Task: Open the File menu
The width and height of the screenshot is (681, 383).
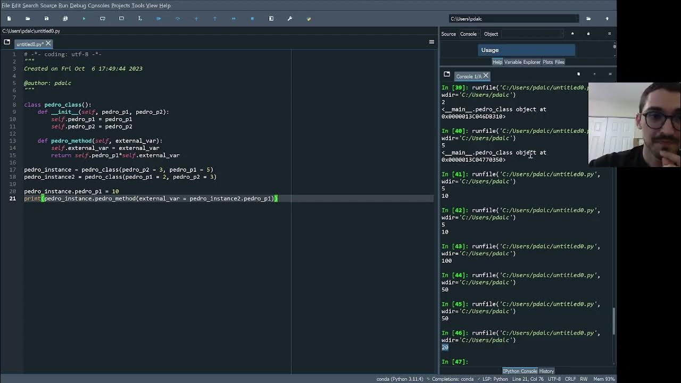Action: 5,5
